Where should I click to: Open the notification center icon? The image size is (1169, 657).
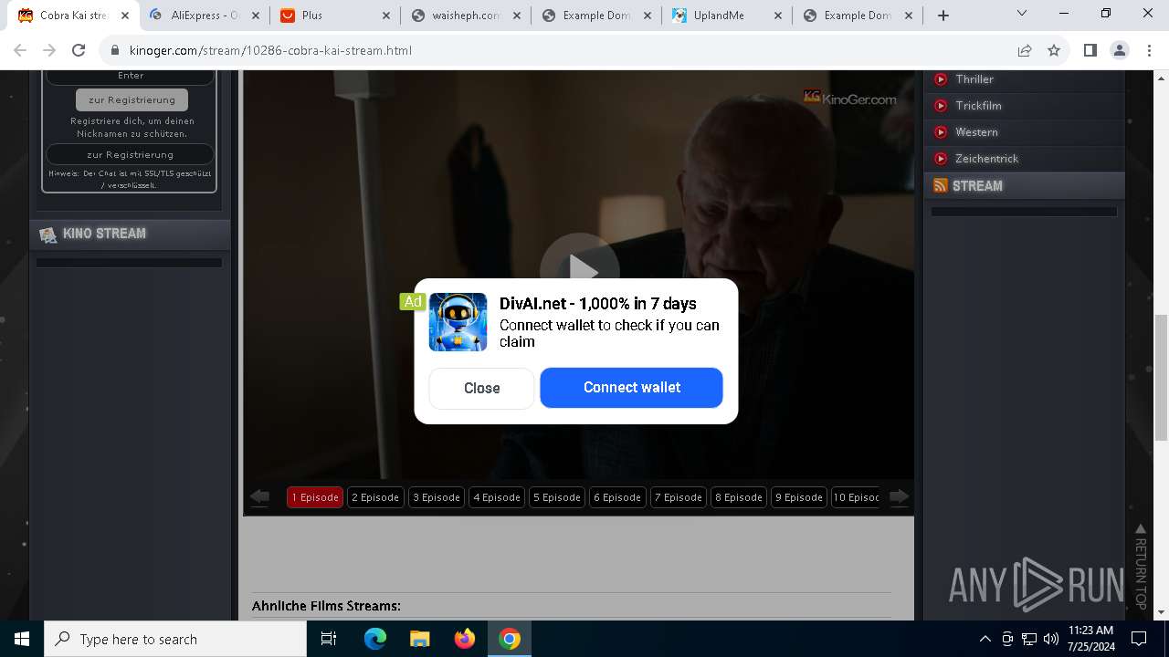(1139, 639)
